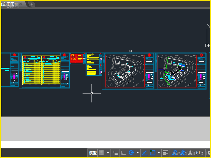
Task: Select the 施工图 drawing tab
Action: pos(9,4)
